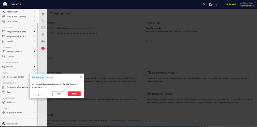Open Programmable Wireless in the sidebar
257x127 pixels.
point(19,87)
